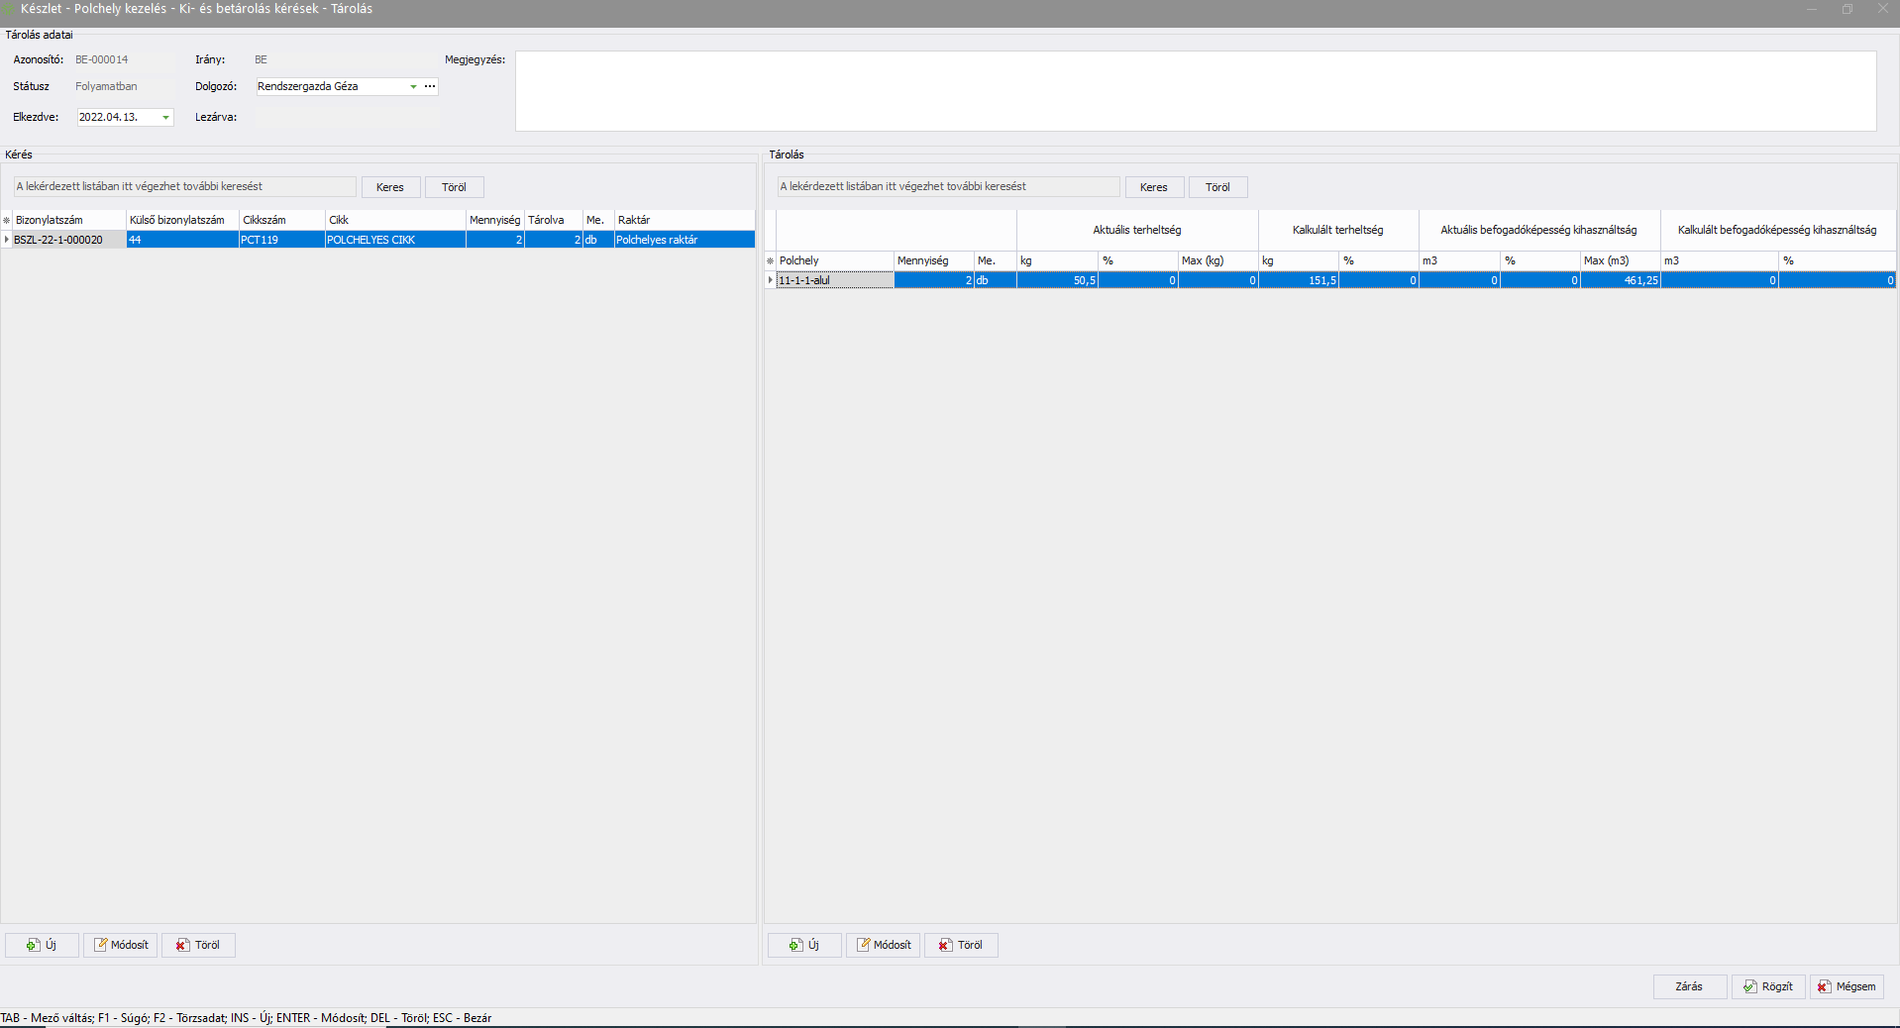The image size is (1900, 1028).
Task: Focus the Kérés search input field
Action: click(184, 187)
